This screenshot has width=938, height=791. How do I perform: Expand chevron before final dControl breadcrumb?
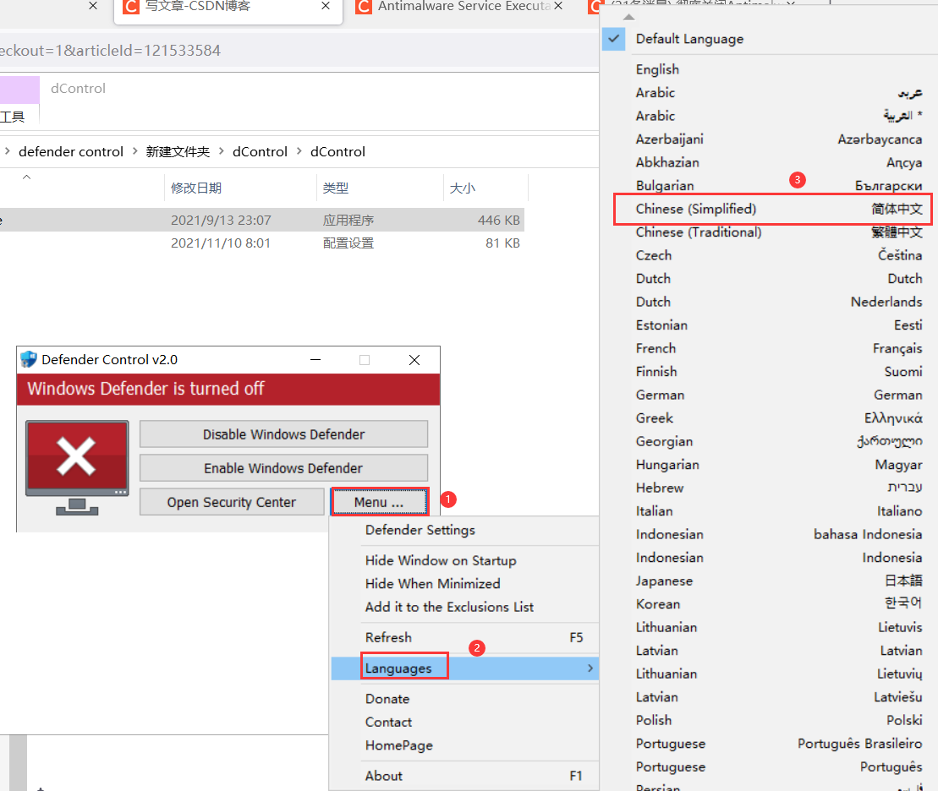tap(299, 151)
